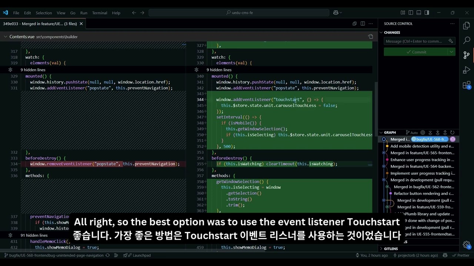Image resolution: width=474 pixels, height=266 pixels.
Task: Collapse the CHANGES section
Action: 381,33
